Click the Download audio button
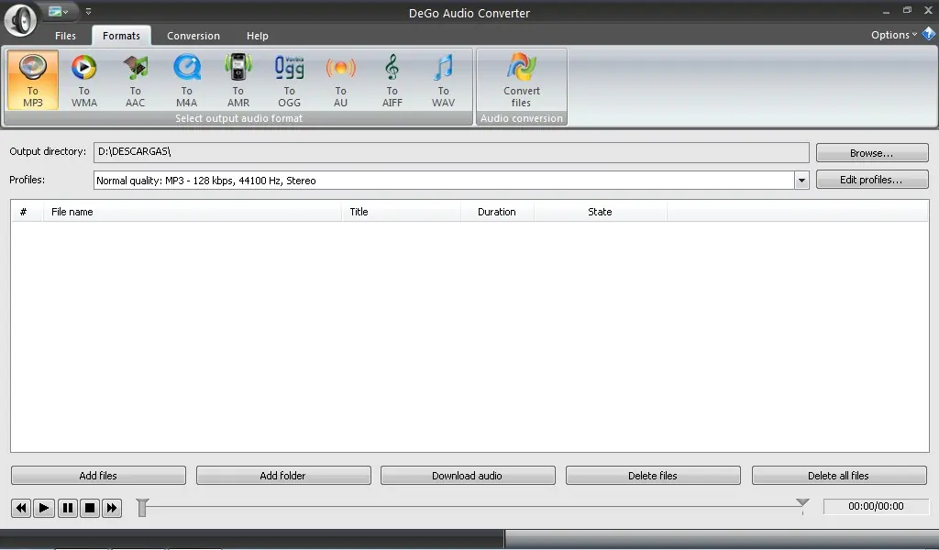 468,476
